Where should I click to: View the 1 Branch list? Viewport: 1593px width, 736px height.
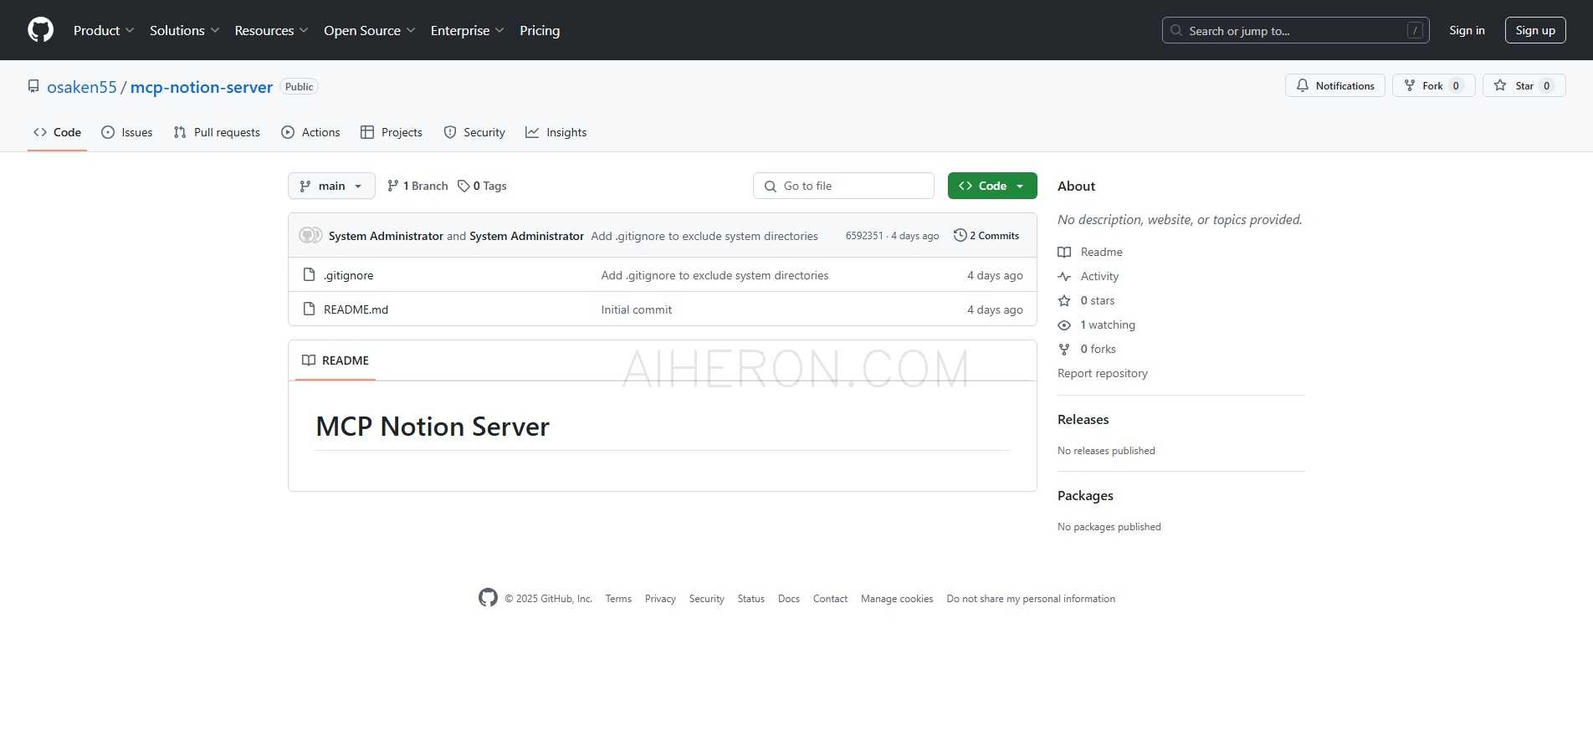417,186
